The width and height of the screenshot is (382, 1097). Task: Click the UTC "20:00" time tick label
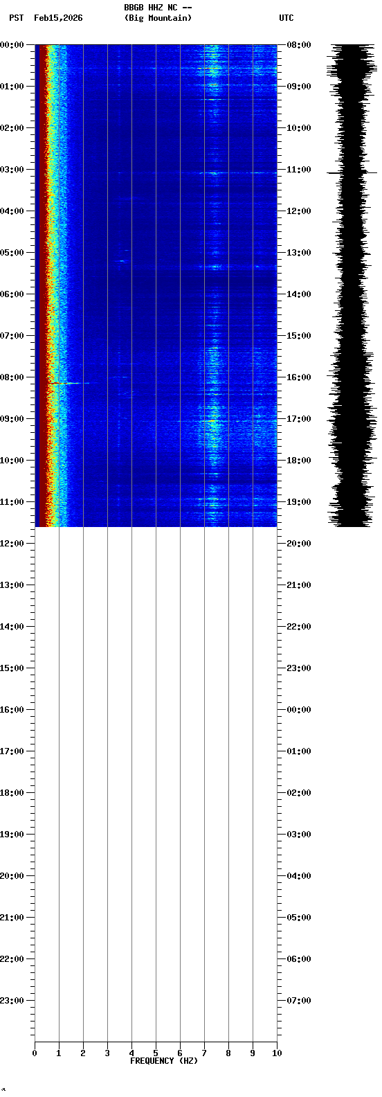(x=299, y=544)
